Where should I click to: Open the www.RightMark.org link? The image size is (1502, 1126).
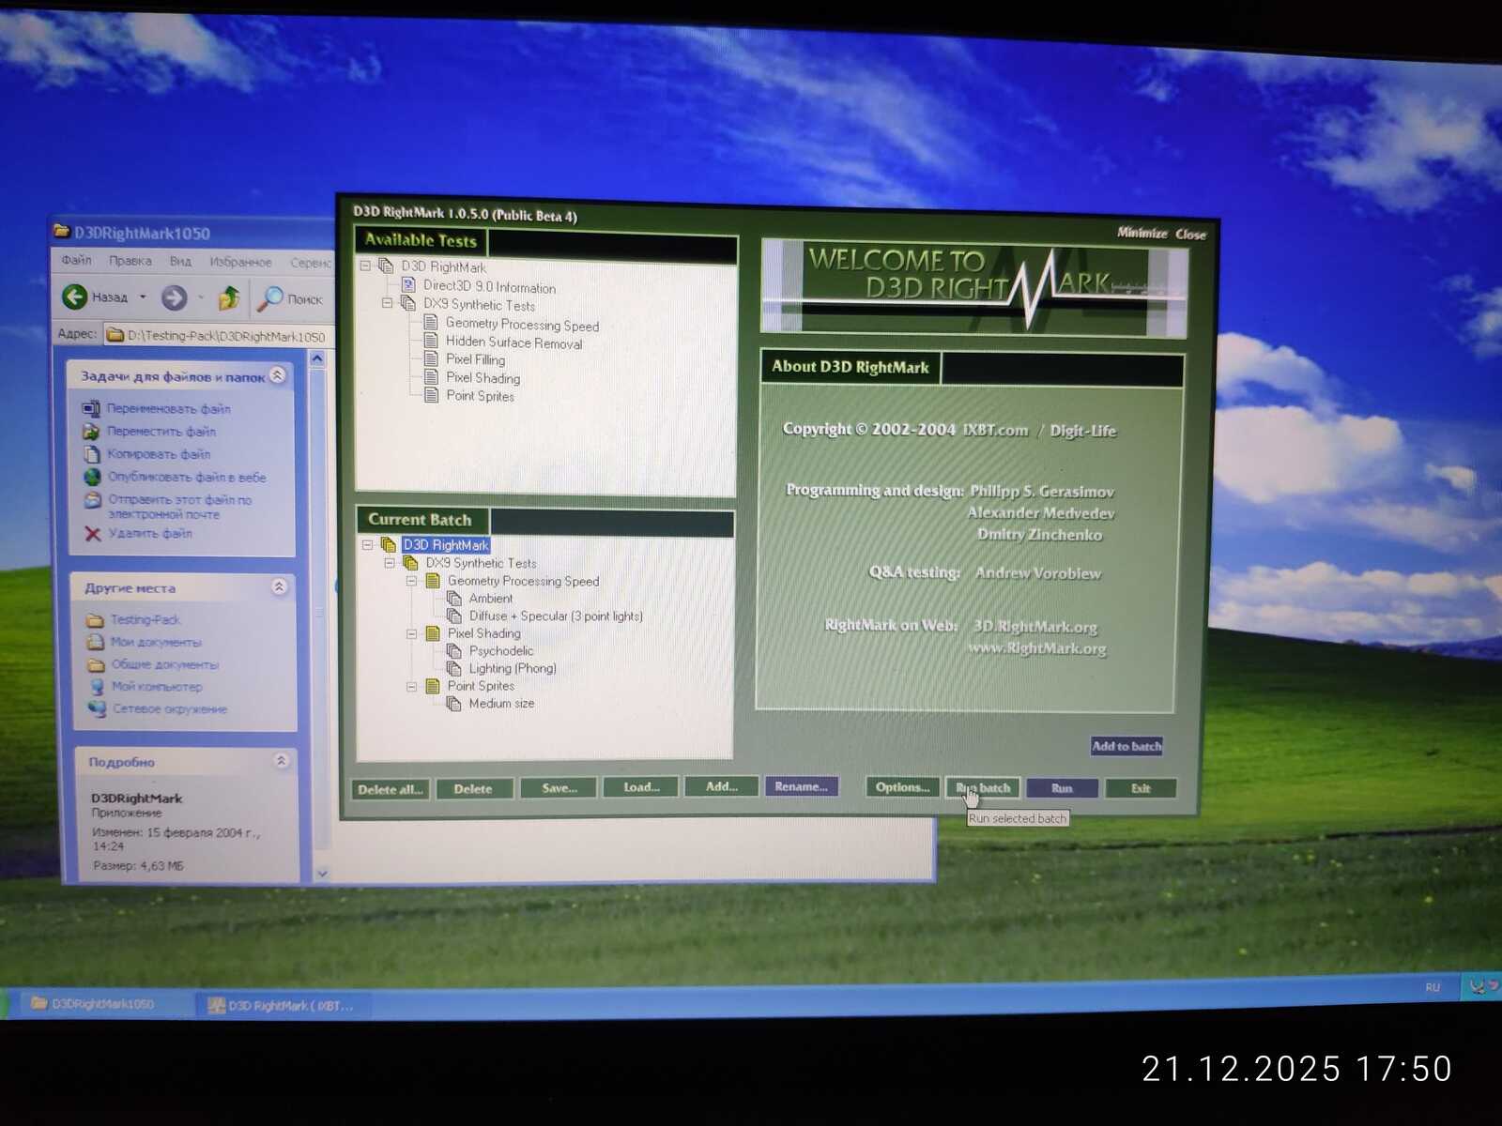pyautogui.click(x=1037, y=647)
